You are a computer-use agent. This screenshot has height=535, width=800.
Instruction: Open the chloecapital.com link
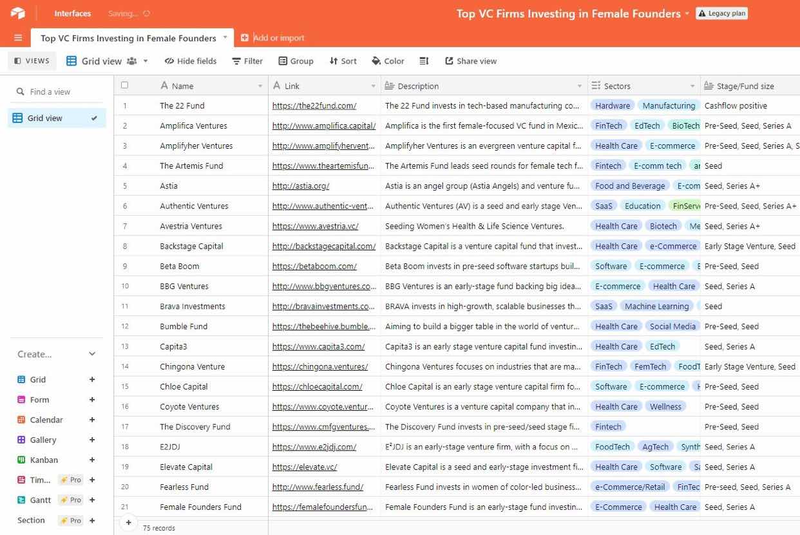(x=318, y=387)
